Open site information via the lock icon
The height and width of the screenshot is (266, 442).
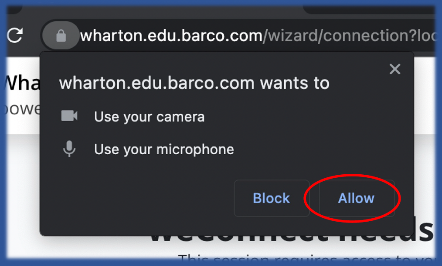point(61,36)
